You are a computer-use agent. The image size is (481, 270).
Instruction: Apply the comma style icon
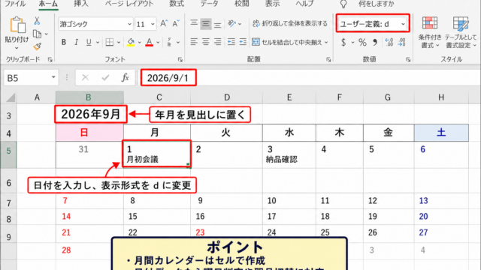(375, 42)
